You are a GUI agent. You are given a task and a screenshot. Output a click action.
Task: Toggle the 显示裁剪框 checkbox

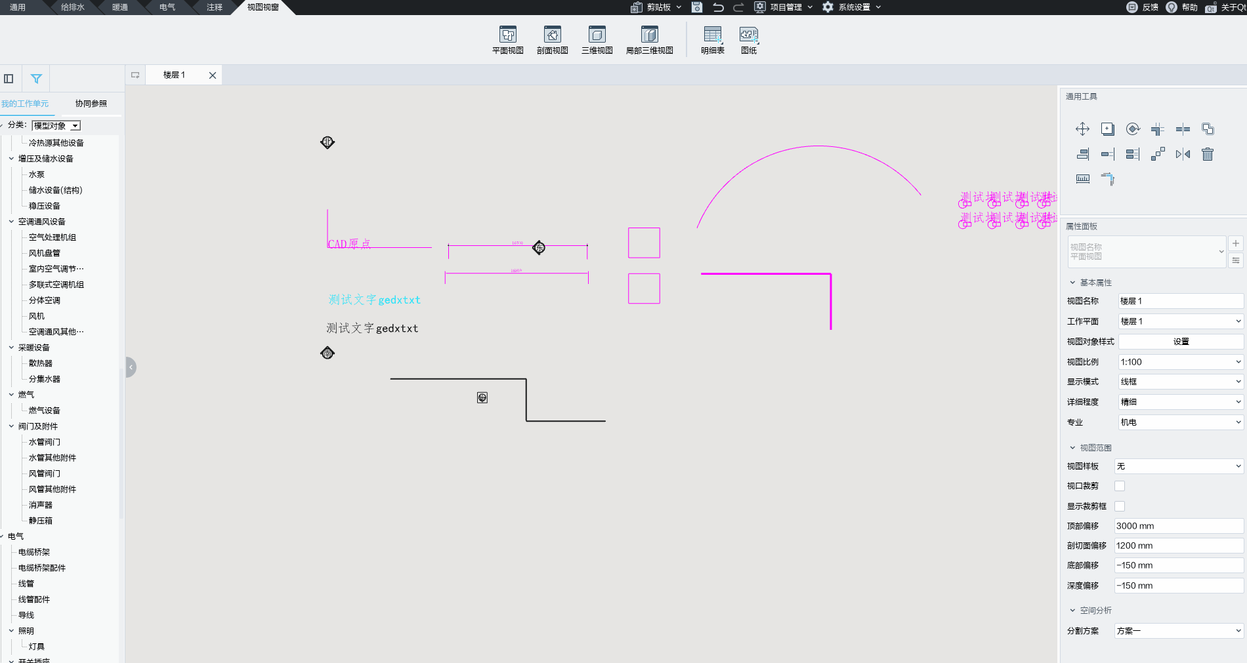click(1120, 506)
